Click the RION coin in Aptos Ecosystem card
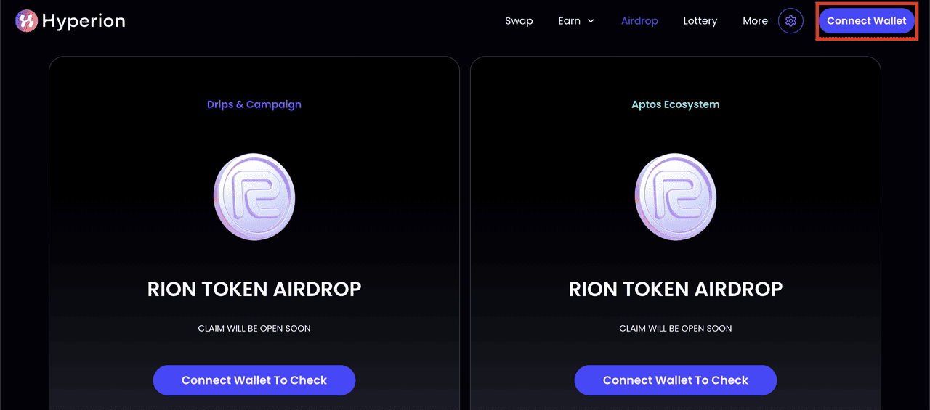Screen dimensions: 930x410 676,197
